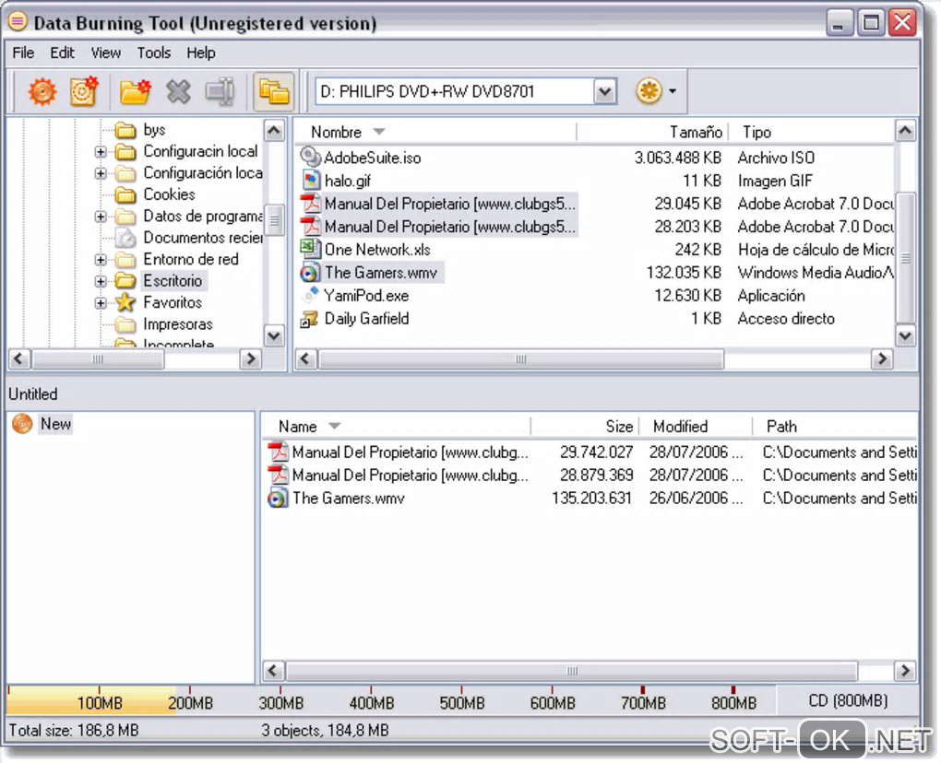
Task: Select the Favoritos star folder
Action: (x=173, y=302)
